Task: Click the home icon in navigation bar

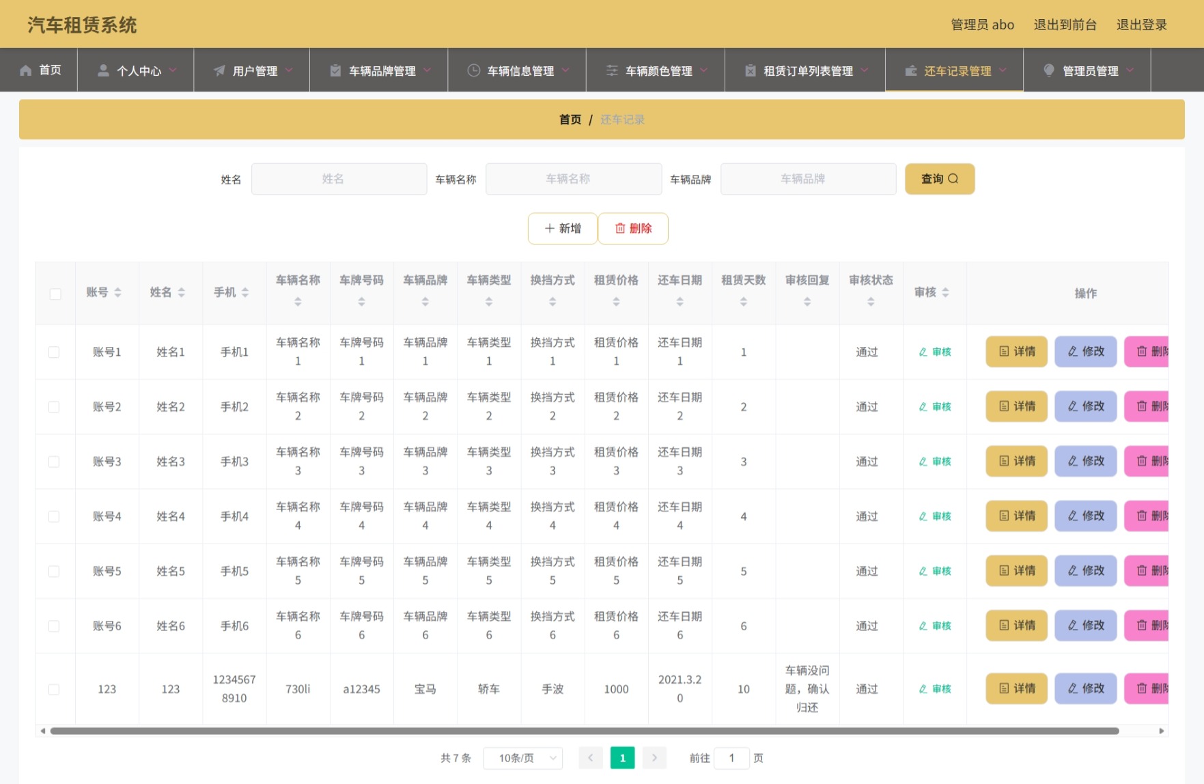Action: (x=26, y=70)
